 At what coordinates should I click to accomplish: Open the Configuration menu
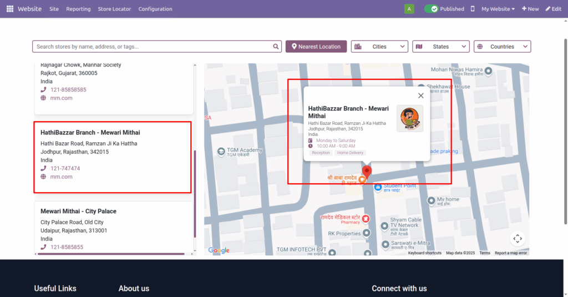[155, 9]
